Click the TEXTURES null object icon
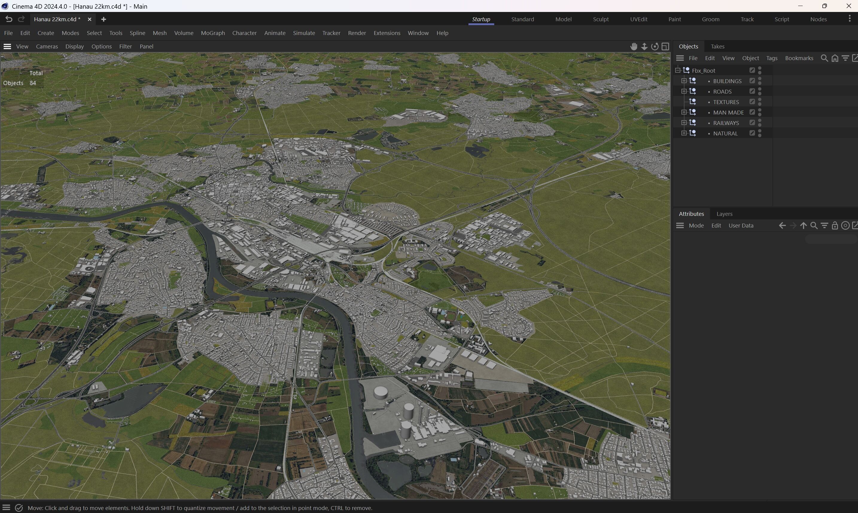The image size is (858, 513). click(692, 102)
